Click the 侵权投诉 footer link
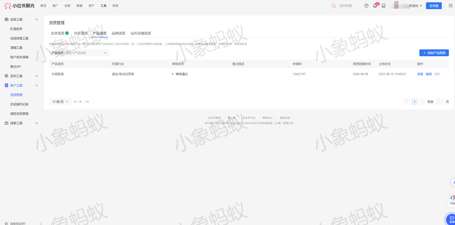Viewport: 455px width, 225px height. point(285,118)
